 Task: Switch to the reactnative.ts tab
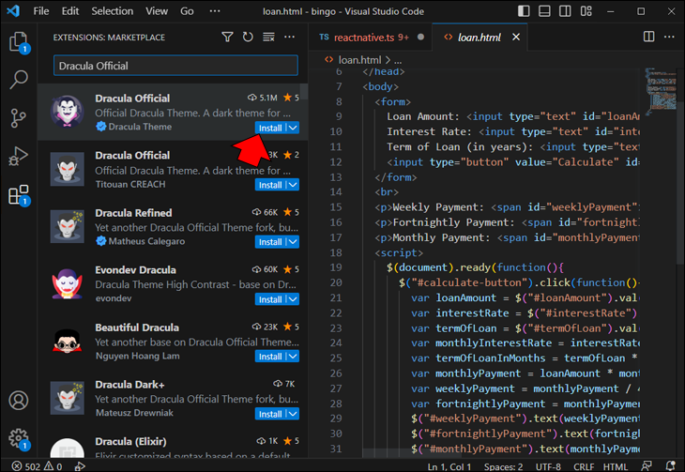point(371,38)
